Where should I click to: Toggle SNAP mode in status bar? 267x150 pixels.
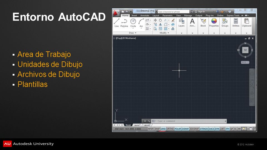click(x=157, y=129)
